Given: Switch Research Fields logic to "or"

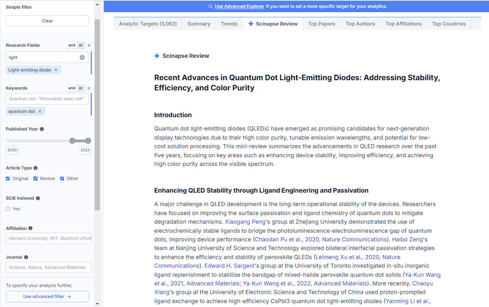Looking at the screenshot, I should click(80, 45).
